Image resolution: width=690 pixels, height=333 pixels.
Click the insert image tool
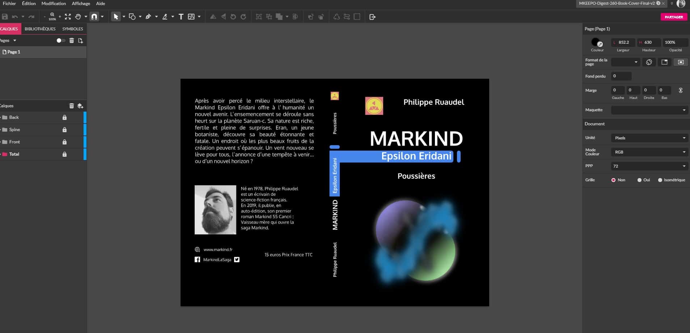pos(191,17)
